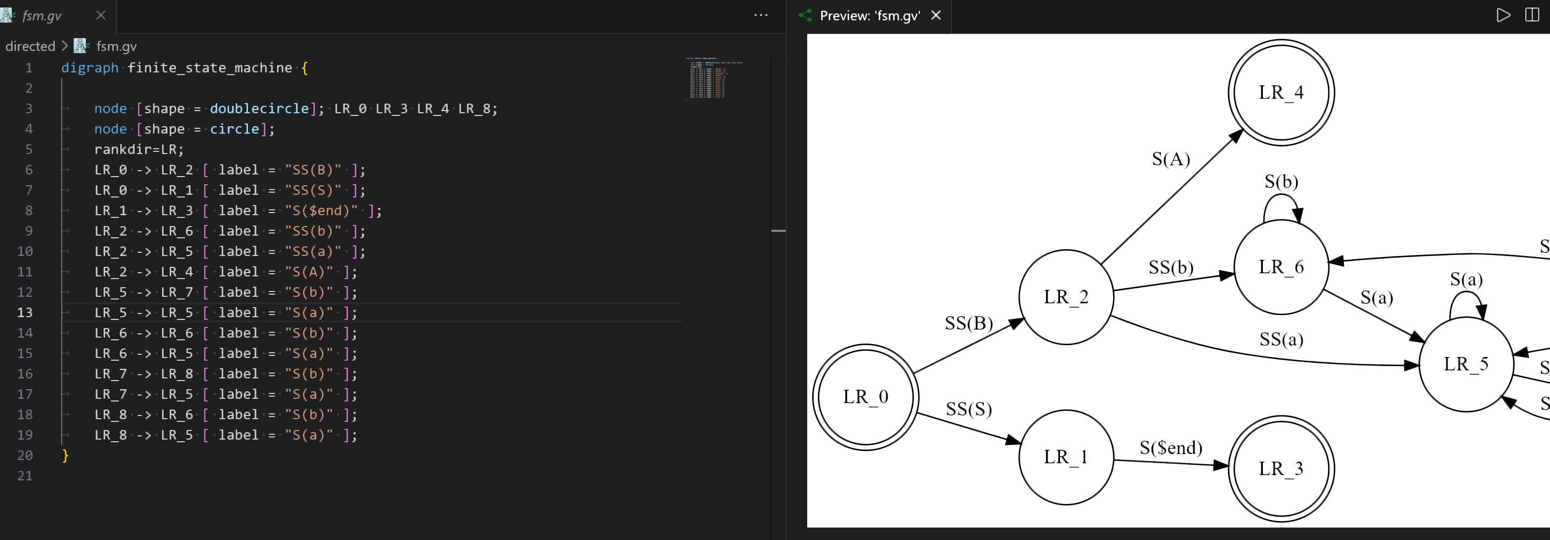Open the More Actions ellipsis icon
The width and height of the screenshot is (1550, 540).
pos(761,15)
